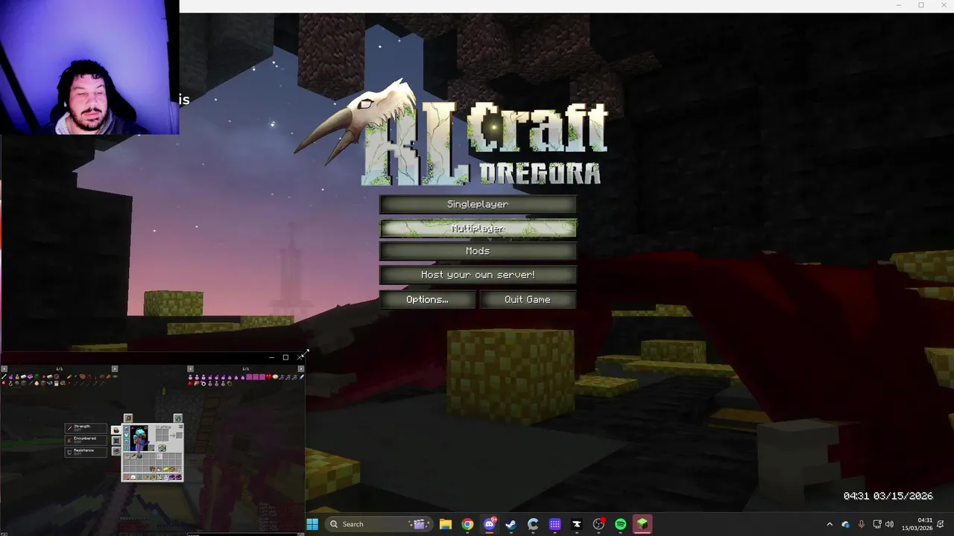Click the Quit Game button
The image size is (954, 536).
[x=528, y=299]
